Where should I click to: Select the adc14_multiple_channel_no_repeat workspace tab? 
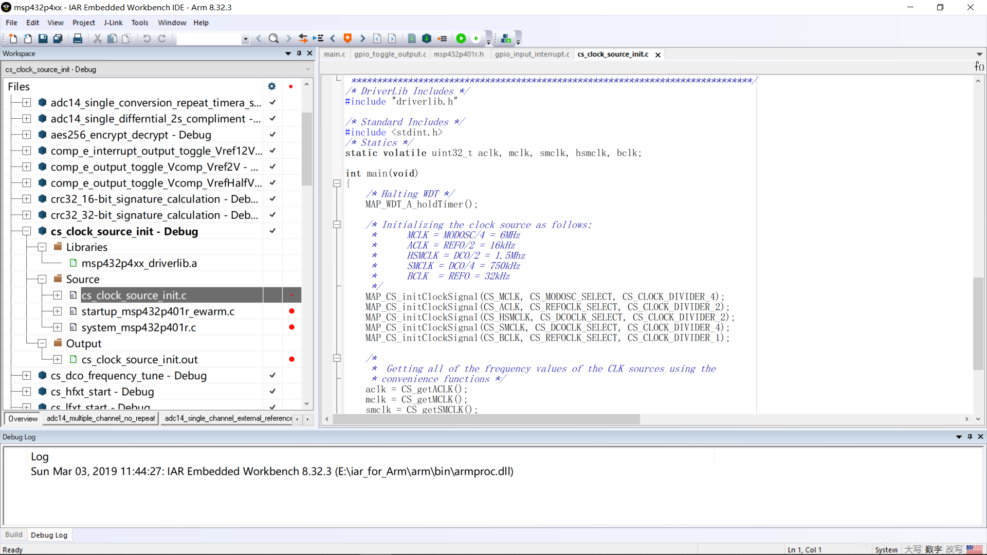pyautogui.click(x=101, y=418)
